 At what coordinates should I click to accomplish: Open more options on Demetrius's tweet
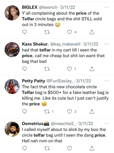pos(107,123)
